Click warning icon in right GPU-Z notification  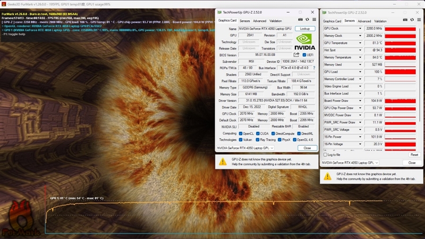[327, 176]
